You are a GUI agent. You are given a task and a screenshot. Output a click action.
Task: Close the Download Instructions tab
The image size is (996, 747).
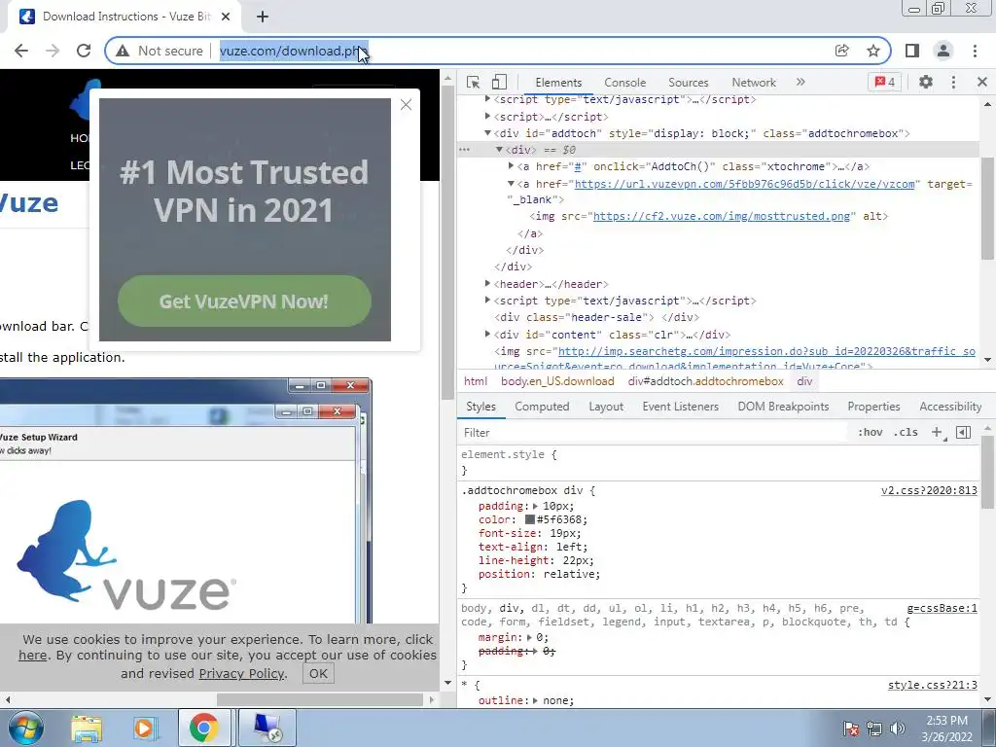click(x=226, y=18)
